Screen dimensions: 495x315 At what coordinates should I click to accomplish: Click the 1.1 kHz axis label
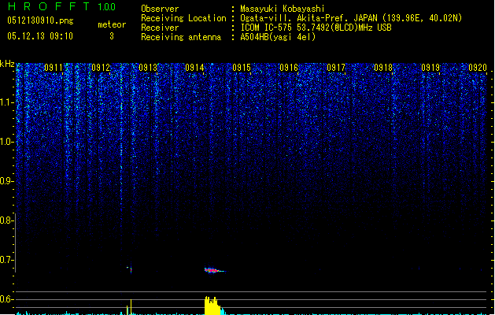[6, 102]
